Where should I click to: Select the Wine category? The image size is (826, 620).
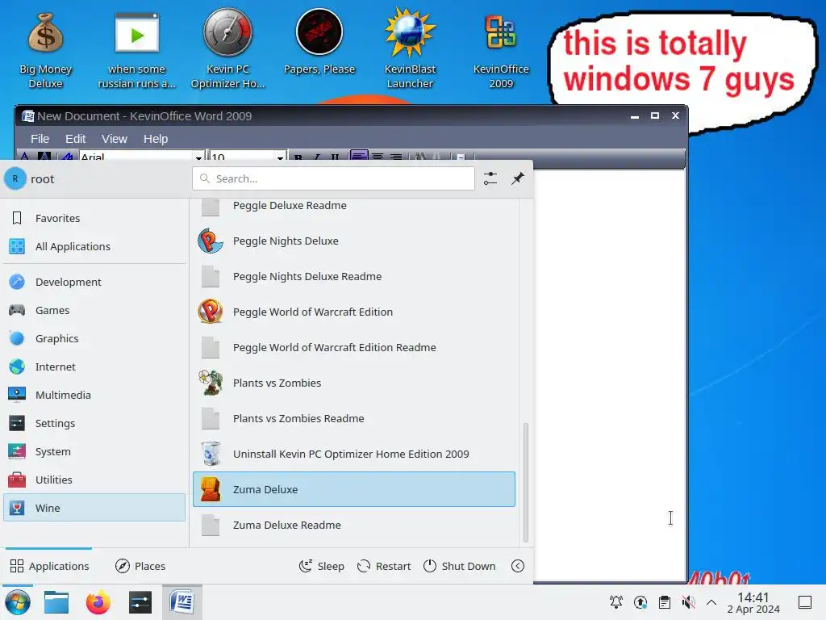[x=94, y=508]
